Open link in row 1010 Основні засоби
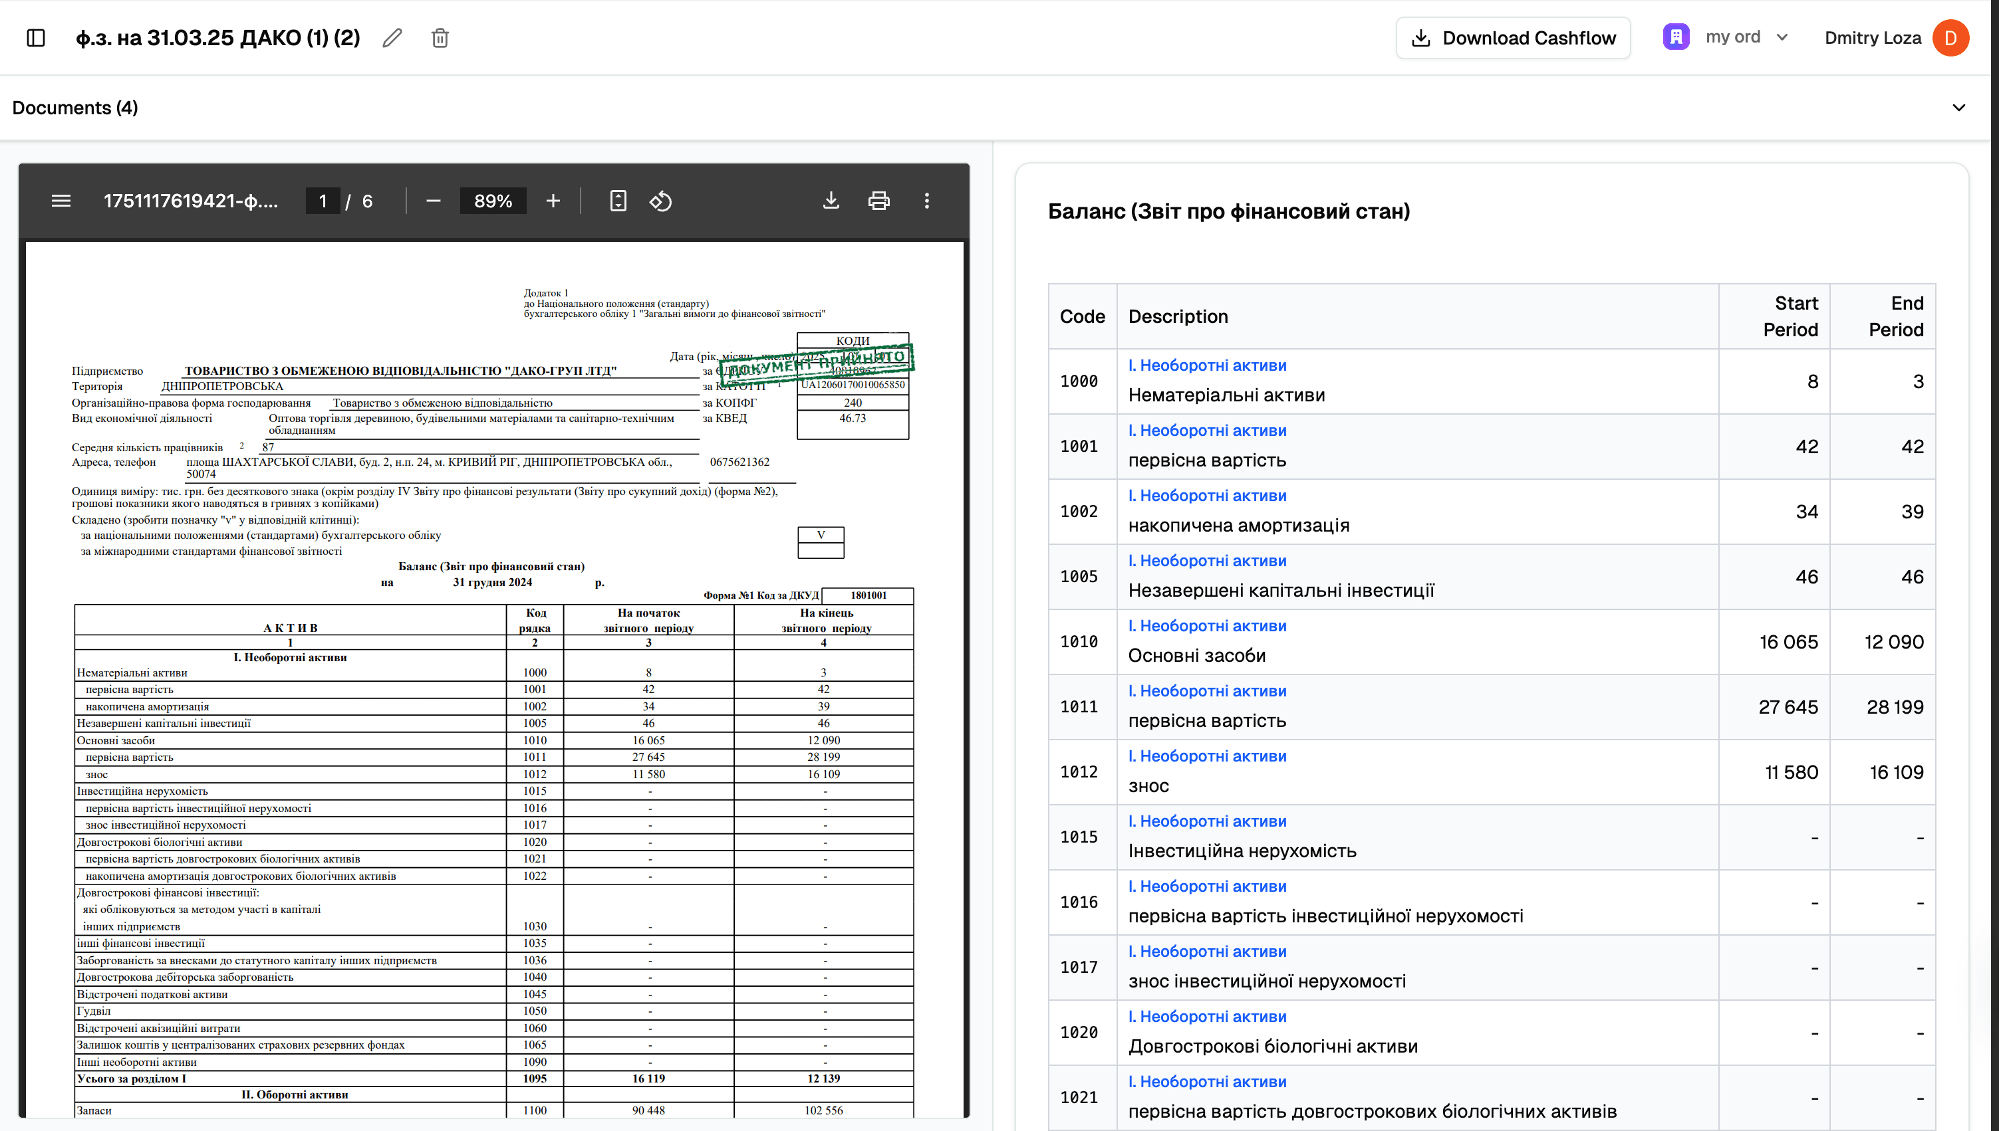The image size is (1999, 1131). 1207,626
